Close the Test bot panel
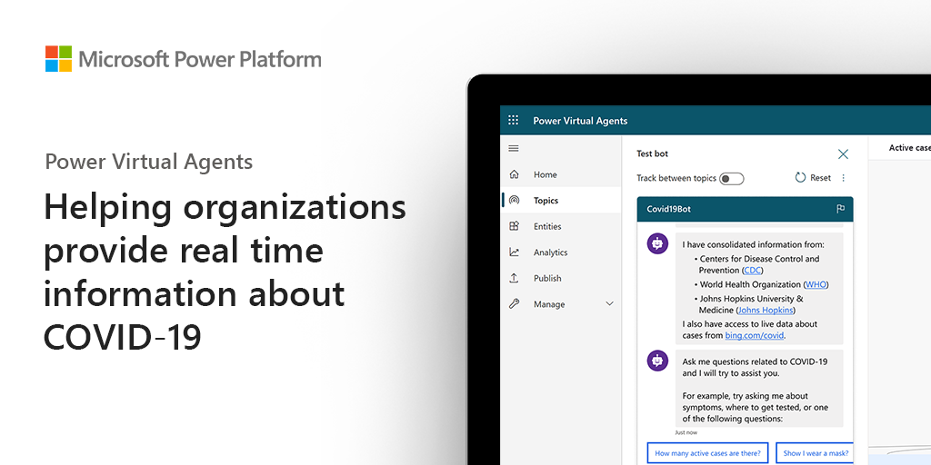This screenshot has width=931, height=465. (x=843, y=154)
